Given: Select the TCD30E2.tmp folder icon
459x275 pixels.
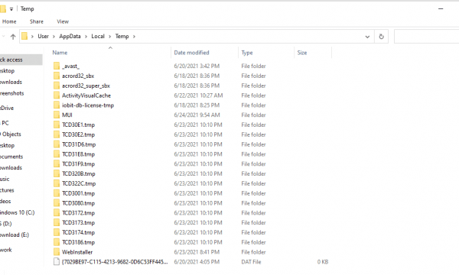Looking at the screenshot, I should [57, 134].
